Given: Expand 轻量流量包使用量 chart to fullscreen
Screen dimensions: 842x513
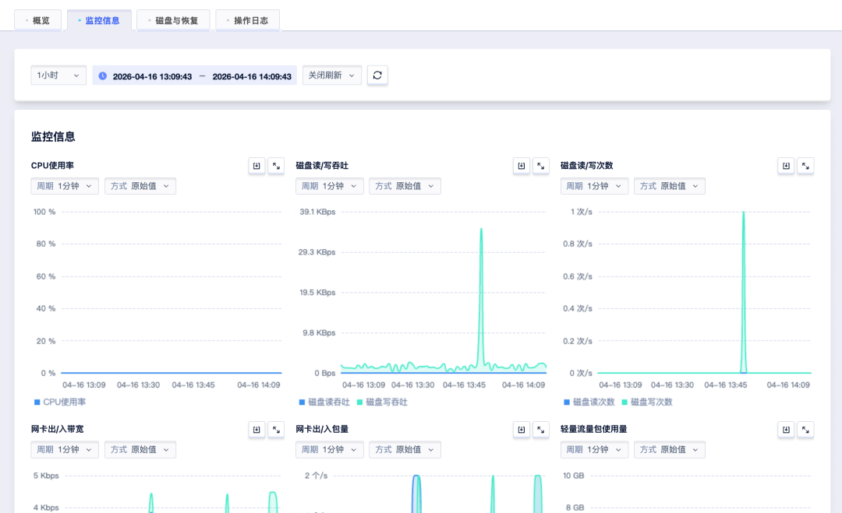Looking at the screenshot, I should pyautogui.click(x=805, y=430).
